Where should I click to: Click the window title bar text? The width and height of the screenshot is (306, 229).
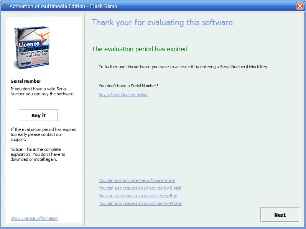click(x=63, y=6)
